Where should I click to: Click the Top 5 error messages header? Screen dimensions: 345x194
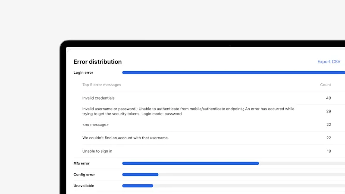tap(102, 84)
